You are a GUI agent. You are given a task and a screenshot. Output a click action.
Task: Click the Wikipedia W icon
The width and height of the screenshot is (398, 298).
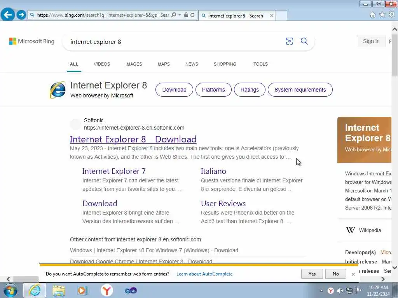(351, 230)
